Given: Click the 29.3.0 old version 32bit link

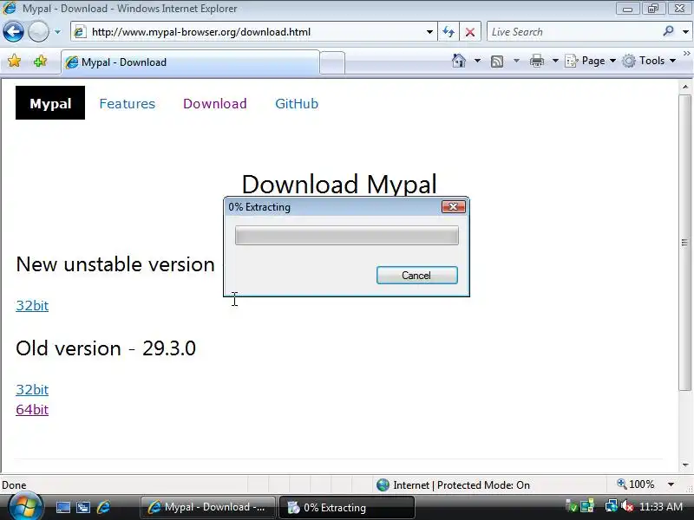Looking at the screenshot, I should [x=32, y=389].
